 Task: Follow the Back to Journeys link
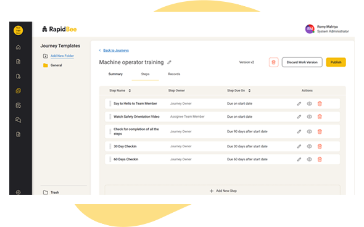click(116, 51)
